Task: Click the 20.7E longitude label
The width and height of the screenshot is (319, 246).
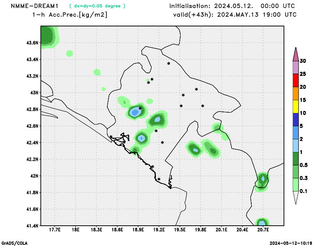Action: (x=263, y=230)
